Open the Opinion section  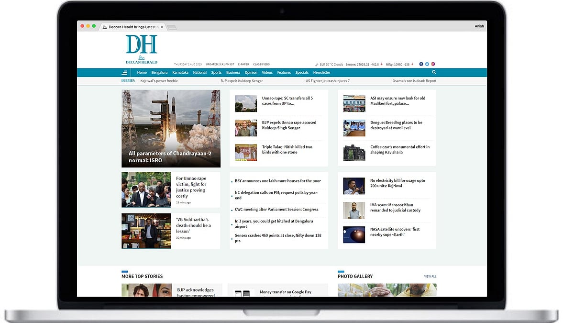pos(251,73)
